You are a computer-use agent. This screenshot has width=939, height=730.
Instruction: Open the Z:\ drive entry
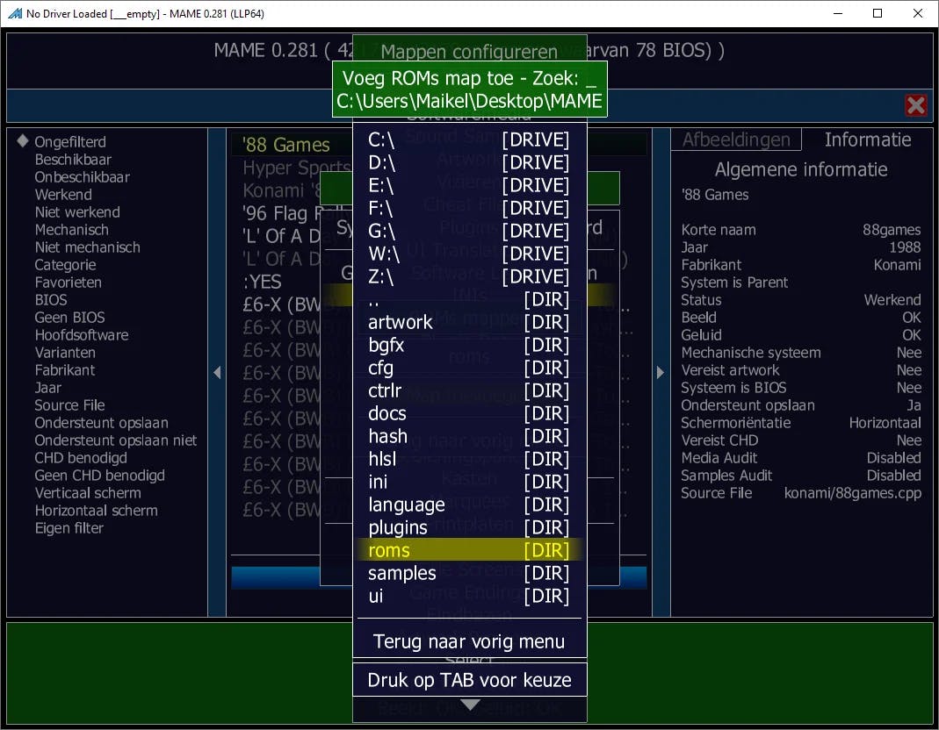point(469,276)
